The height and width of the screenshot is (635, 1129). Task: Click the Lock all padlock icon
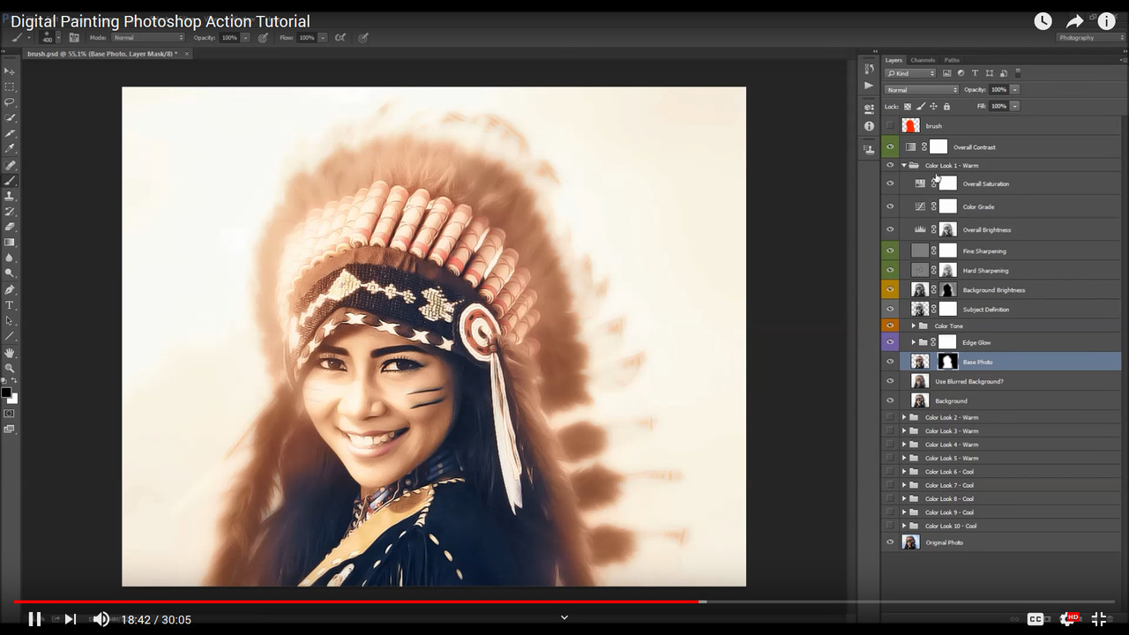click(946, 107)
